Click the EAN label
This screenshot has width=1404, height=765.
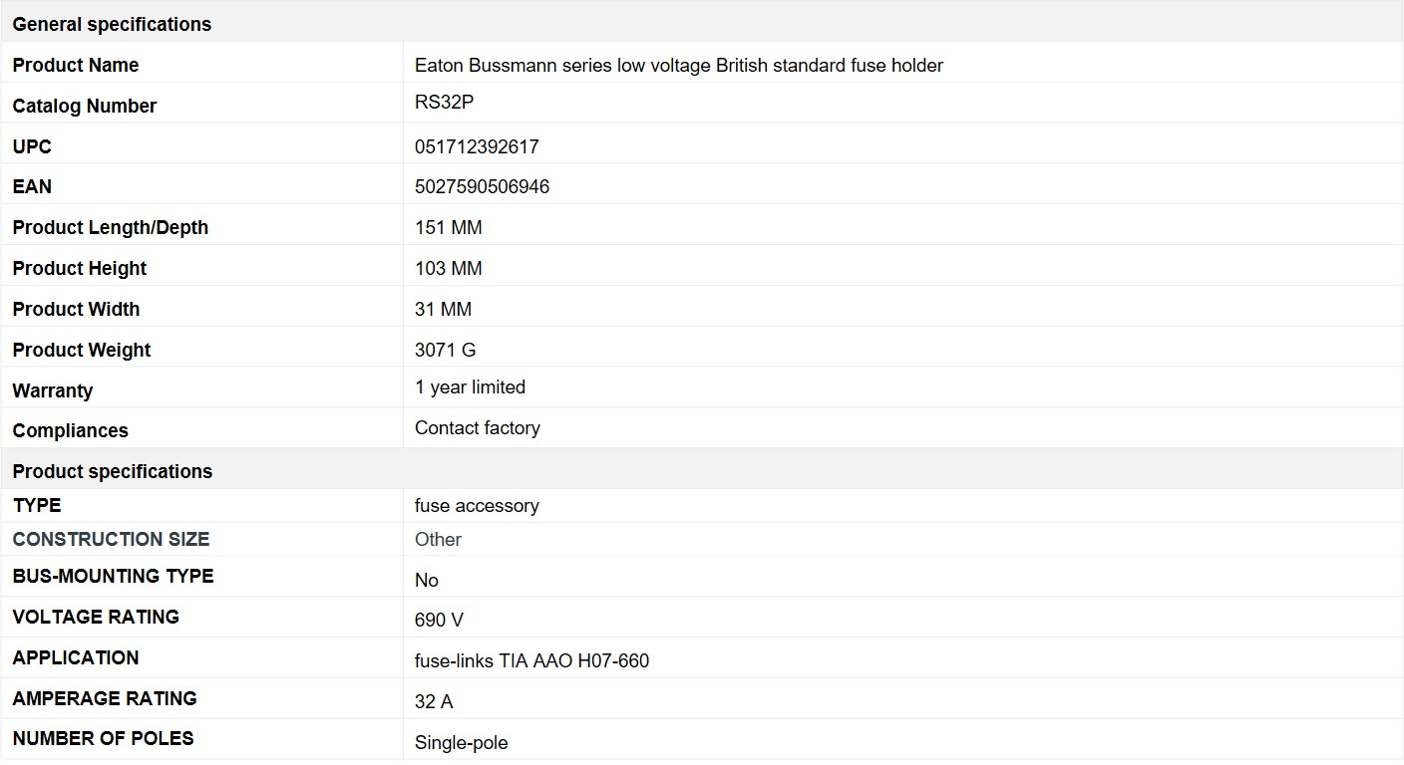click(32, 186)
